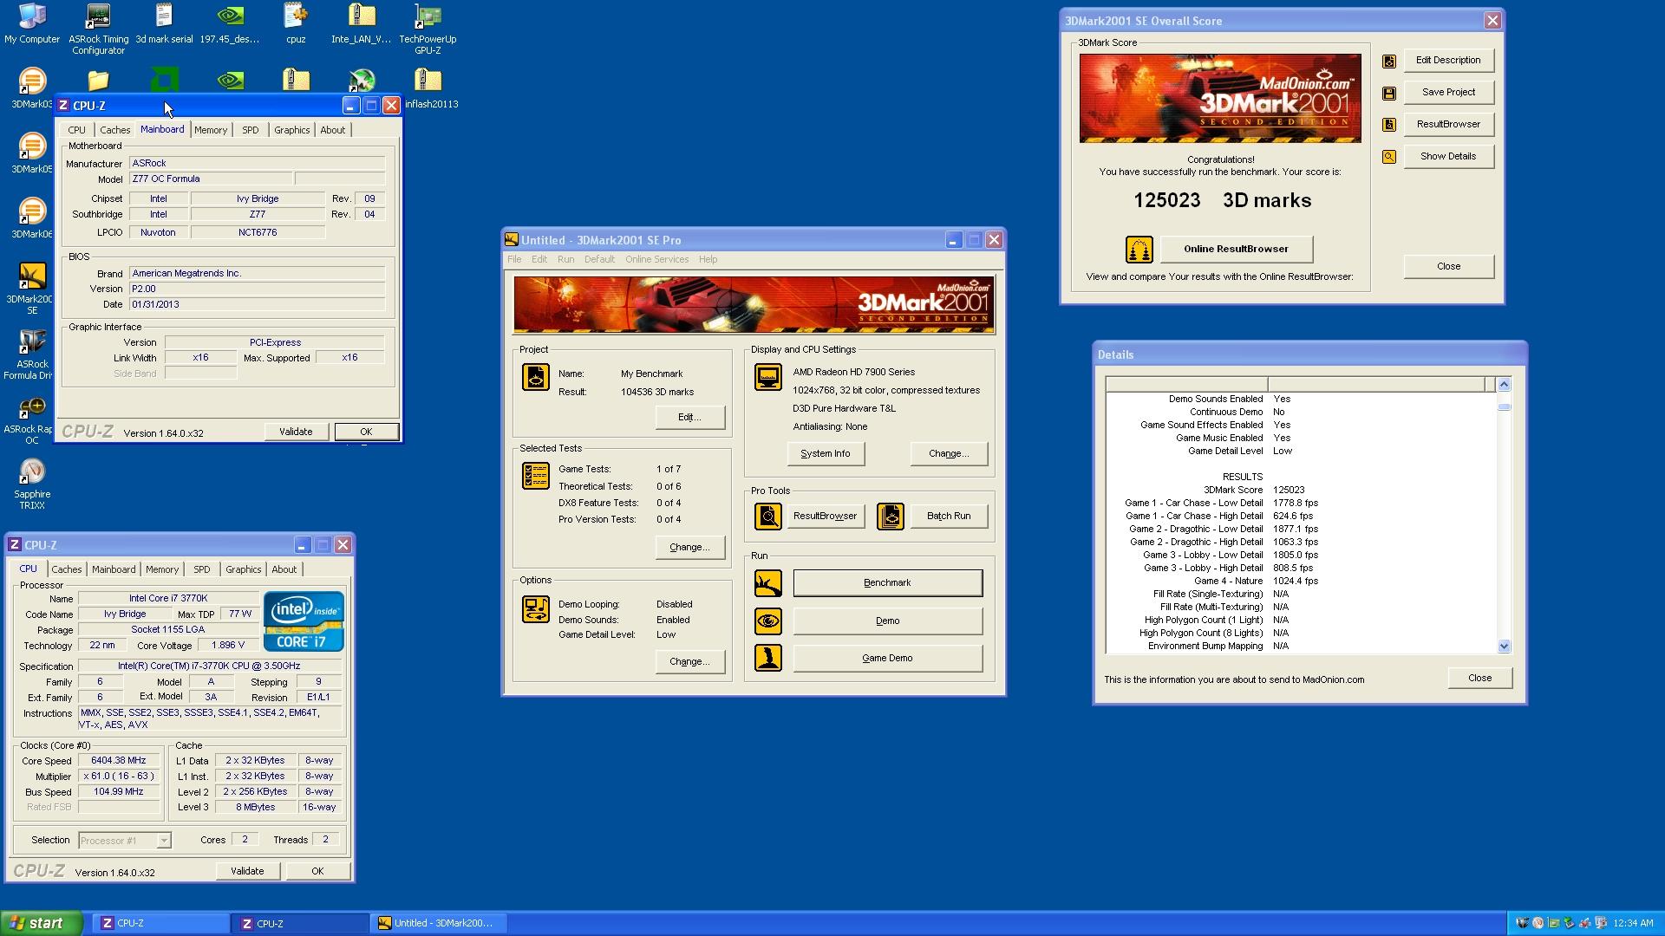
Task: Click Online ResultBrowser chess icon
Action: coord(1139,250)
